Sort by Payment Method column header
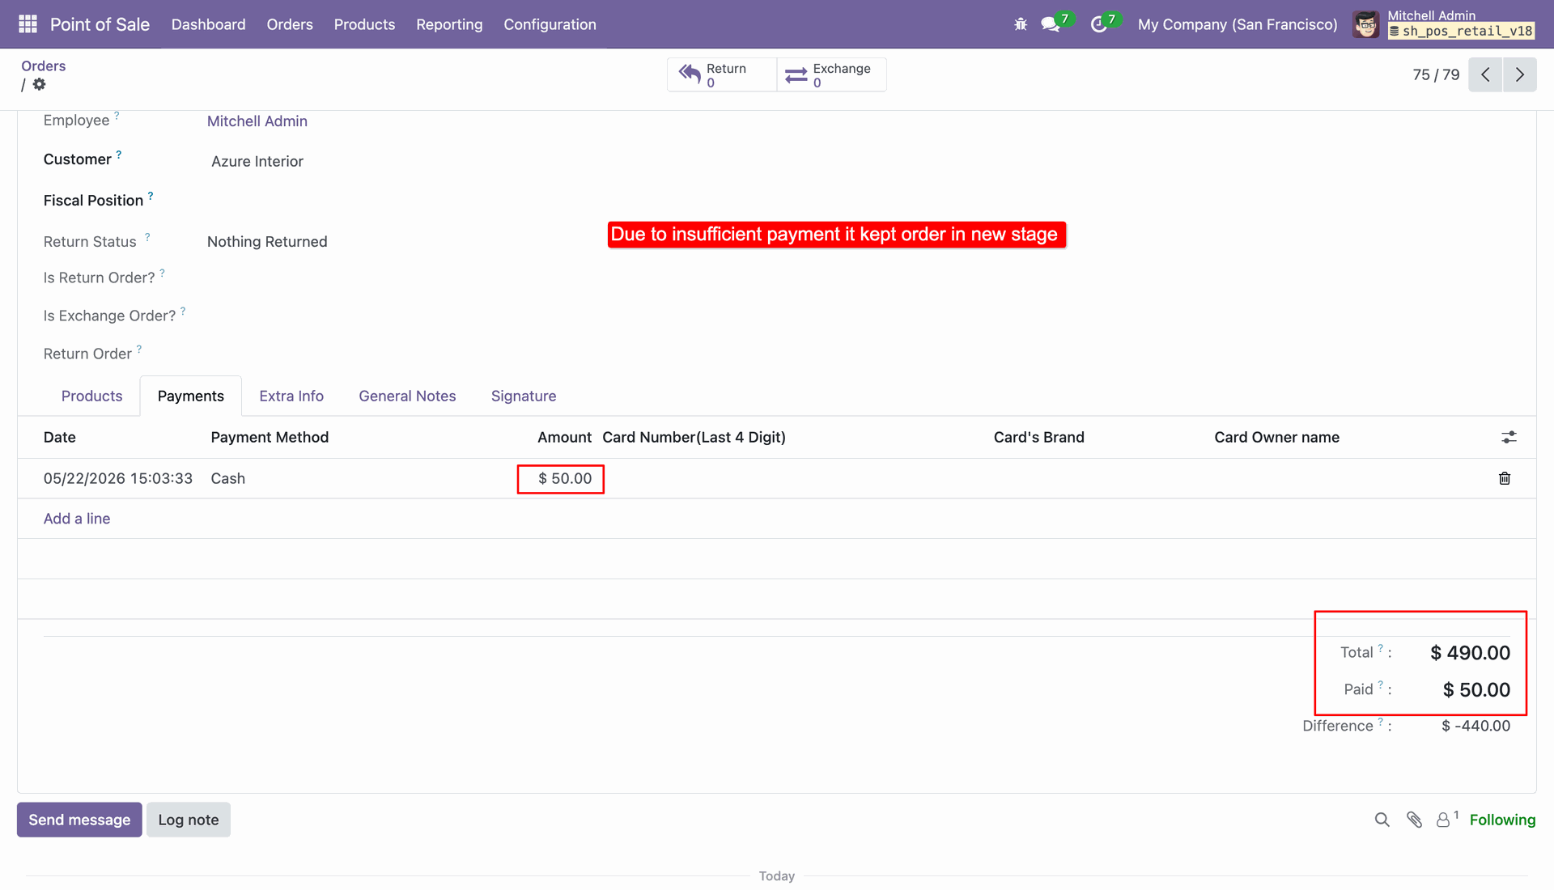The width and height of the screenshot is (1554, 890). (270, 437)
